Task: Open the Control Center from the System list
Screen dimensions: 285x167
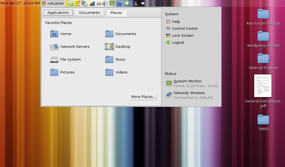Action: point(185,28)
